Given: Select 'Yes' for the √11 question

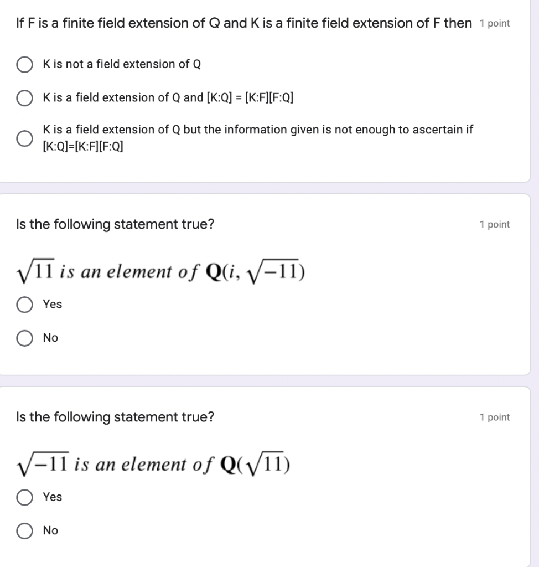Looking at the screenshot, I should [x=24, y=304].
